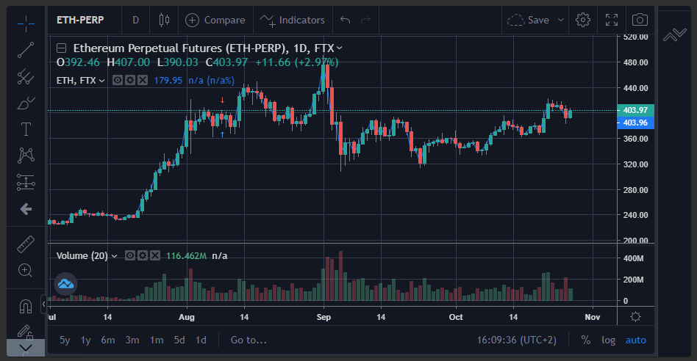Screen dimensions: 697x361
Task: Toggle log scale
Action: tap(609, 340)
